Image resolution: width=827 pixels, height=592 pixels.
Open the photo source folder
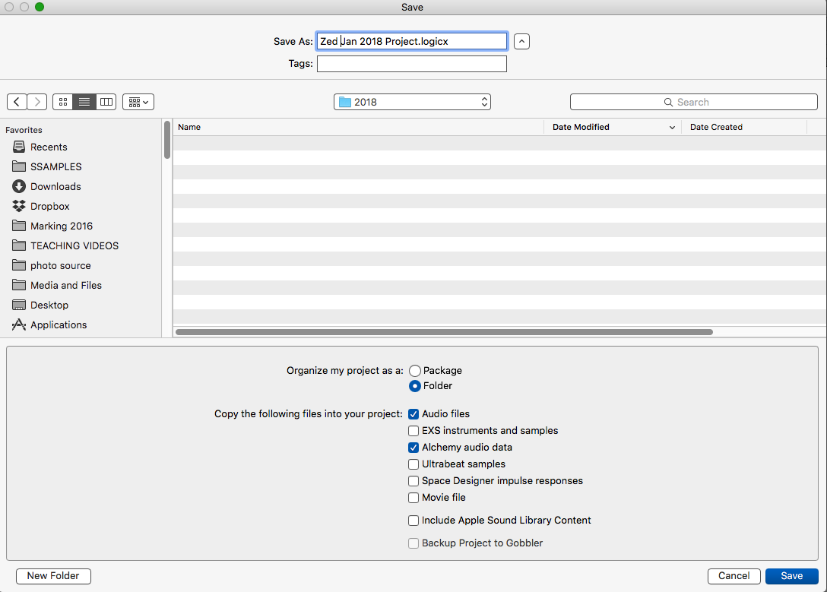52,266
